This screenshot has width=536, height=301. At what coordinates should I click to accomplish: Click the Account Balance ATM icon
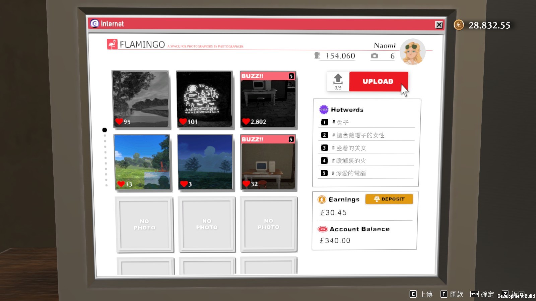(x=322, y=229)
